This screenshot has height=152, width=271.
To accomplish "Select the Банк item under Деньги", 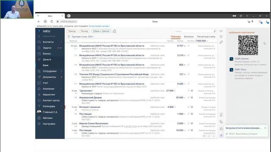I will click(x=46, y=65).
